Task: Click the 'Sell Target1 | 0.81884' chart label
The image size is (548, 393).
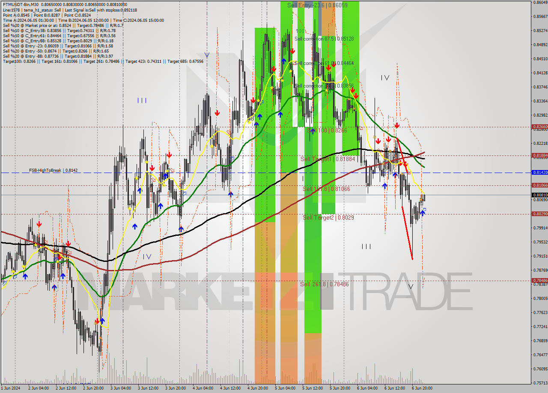Action: tap(328, 159)
